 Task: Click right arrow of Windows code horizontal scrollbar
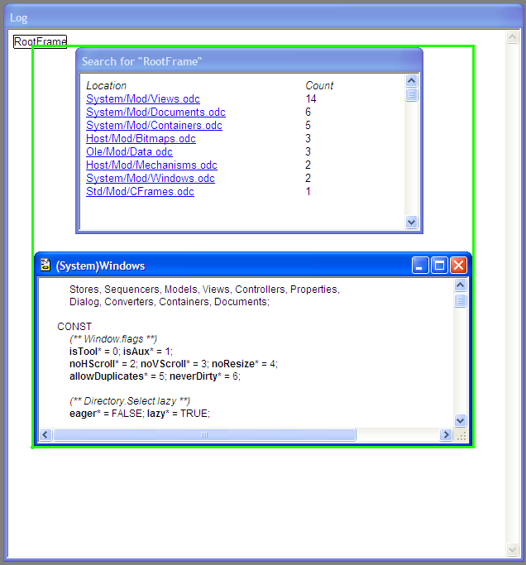pyautogui.click(x=447, y=435)
